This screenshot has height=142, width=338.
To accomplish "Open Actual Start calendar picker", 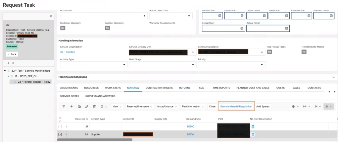I will pyautogui.click(x=242, y=28).
